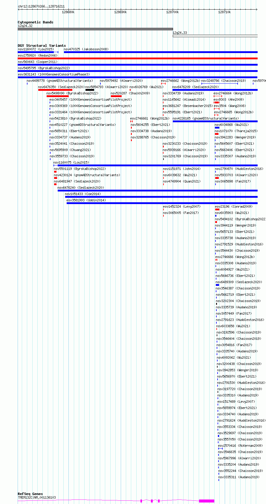Open variant esv2746665 (Wong2012b)

tap(234, 112)
